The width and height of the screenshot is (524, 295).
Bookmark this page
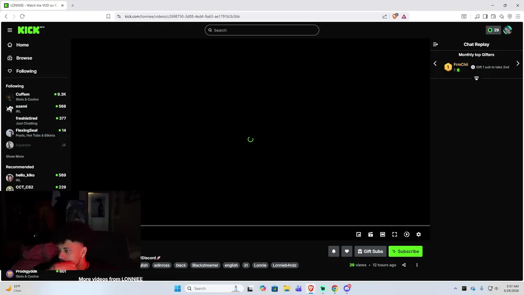(108, 16)
